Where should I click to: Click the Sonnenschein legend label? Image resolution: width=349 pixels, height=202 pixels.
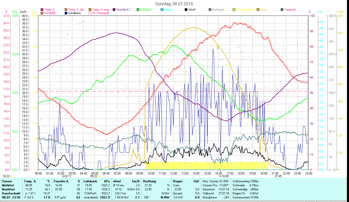245,10
